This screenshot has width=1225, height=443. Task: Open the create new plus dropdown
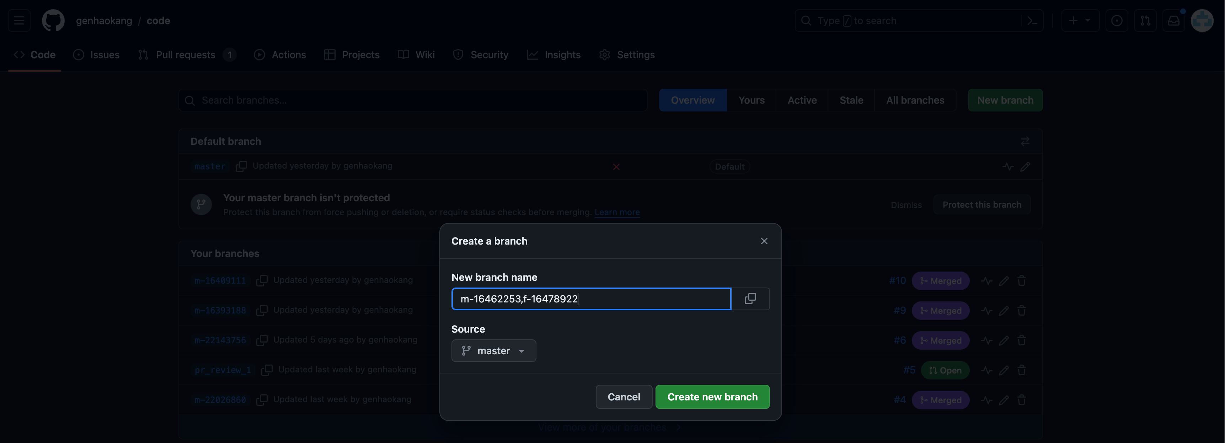[1080, 21]
